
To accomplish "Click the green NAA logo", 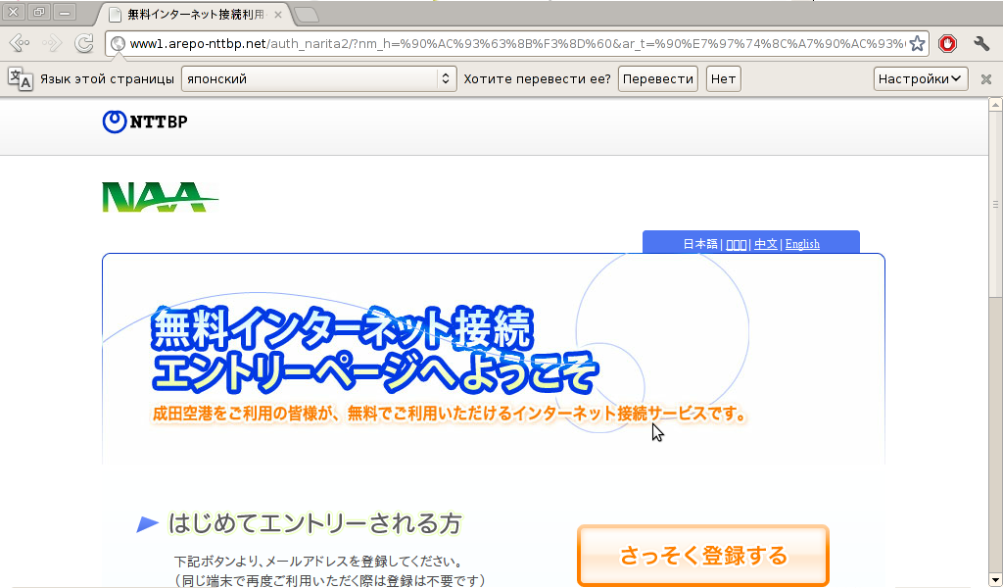I will 157,197.
